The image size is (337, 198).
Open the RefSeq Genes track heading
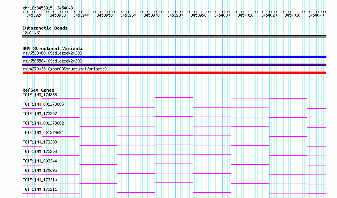[x=38, y=90]
